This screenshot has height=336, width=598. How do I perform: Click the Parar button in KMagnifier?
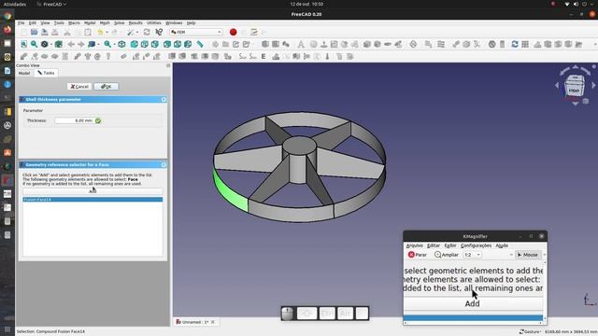(x=418, y=255)
